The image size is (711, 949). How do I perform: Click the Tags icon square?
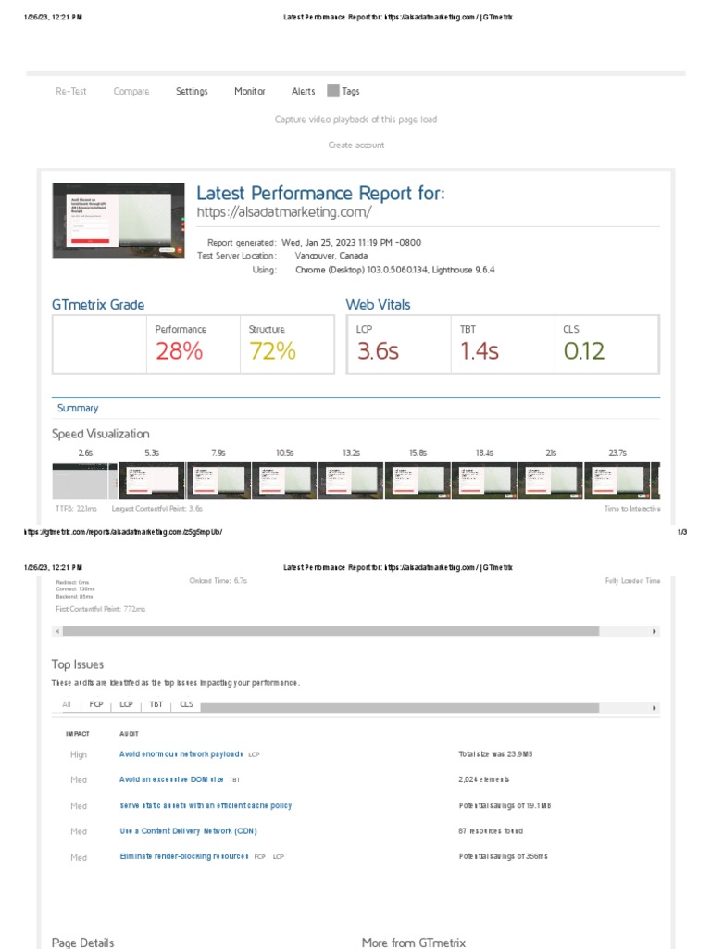(x=333, y=91)
